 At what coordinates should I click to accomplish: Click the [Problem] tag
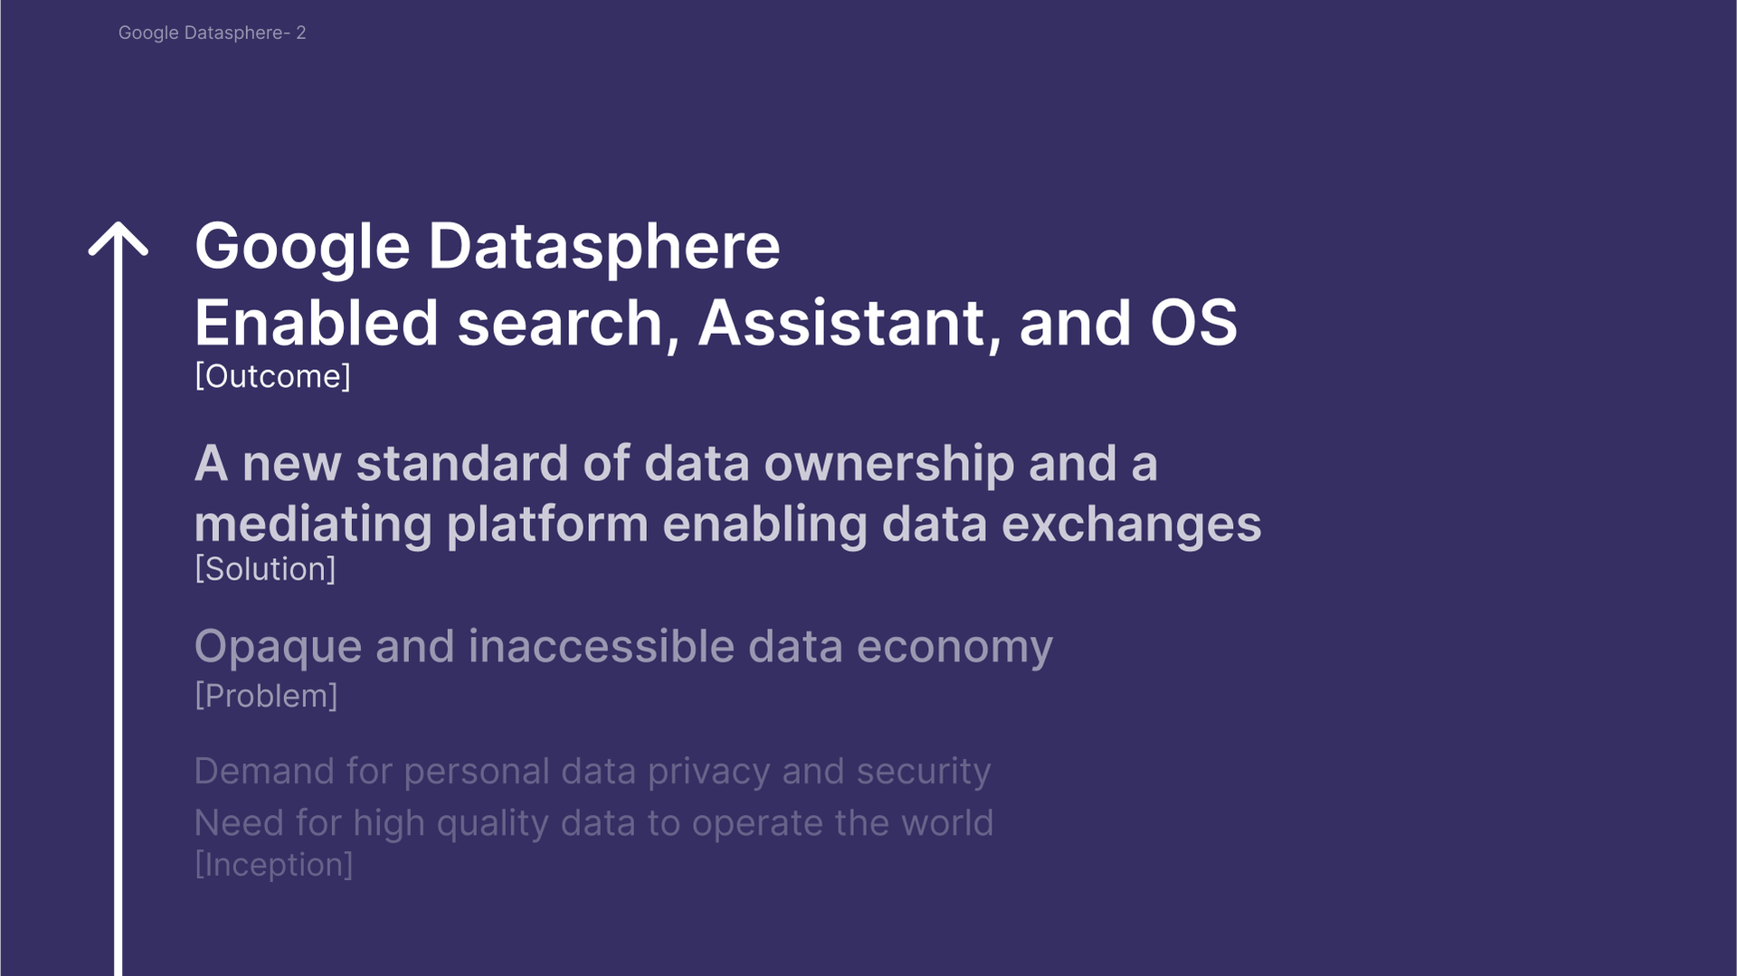point(266,696)
